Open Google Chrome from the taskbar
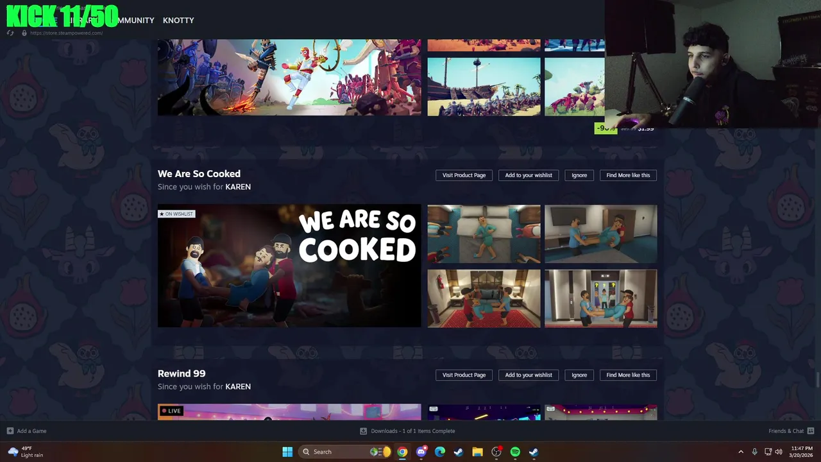The width and height of the screenshot is (821, 462). tap(402, 452)
